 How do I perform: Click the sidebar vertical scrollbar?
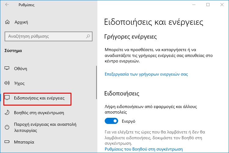click(96, 82)
